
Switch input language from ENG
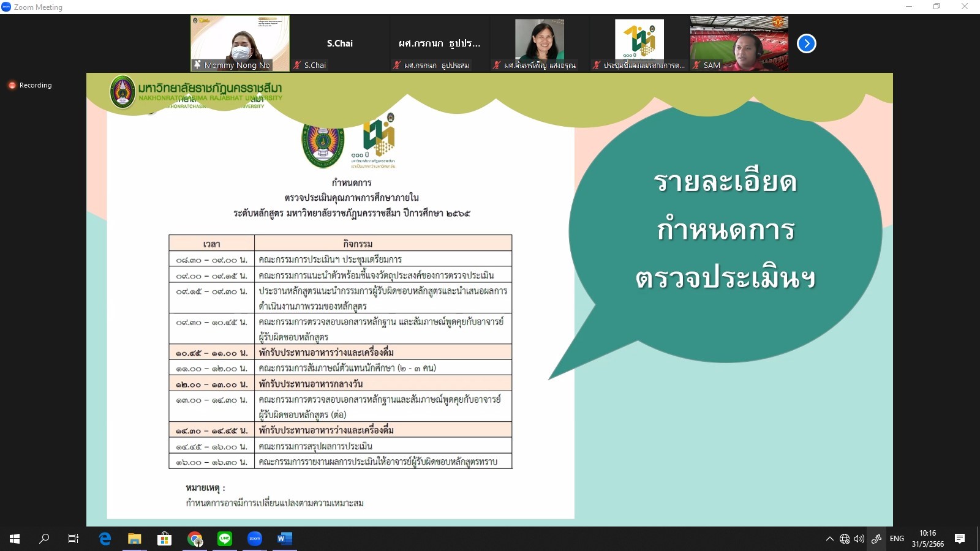tap(897, 539)
